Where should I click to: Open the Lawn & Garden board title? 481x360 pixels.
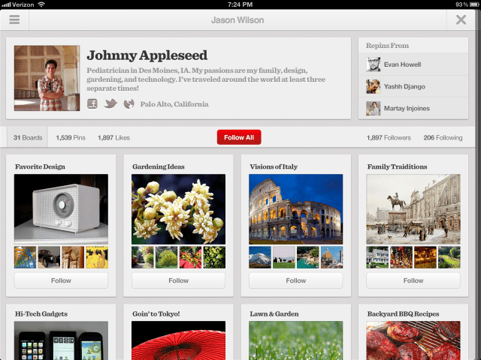[274, 313]
